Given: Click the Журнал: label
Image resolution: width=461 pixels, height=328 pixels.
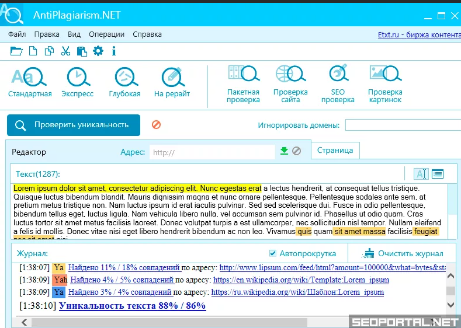Looking at the screenshot, I should coord(32,253).
